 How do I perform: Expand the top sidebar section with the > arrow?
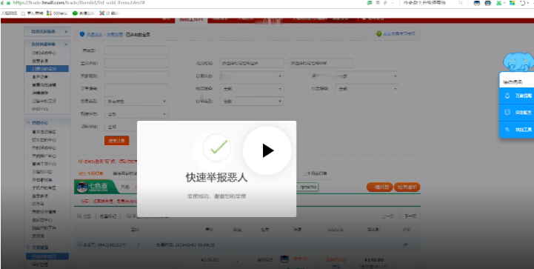pos(47,32)
